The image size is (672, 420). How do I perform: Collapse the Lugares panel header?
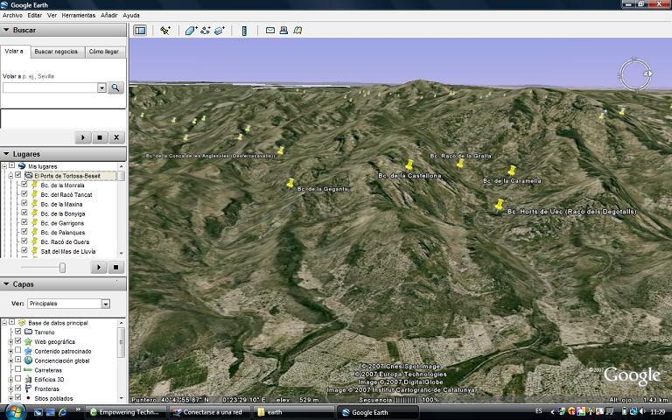(x=63, y=154)
